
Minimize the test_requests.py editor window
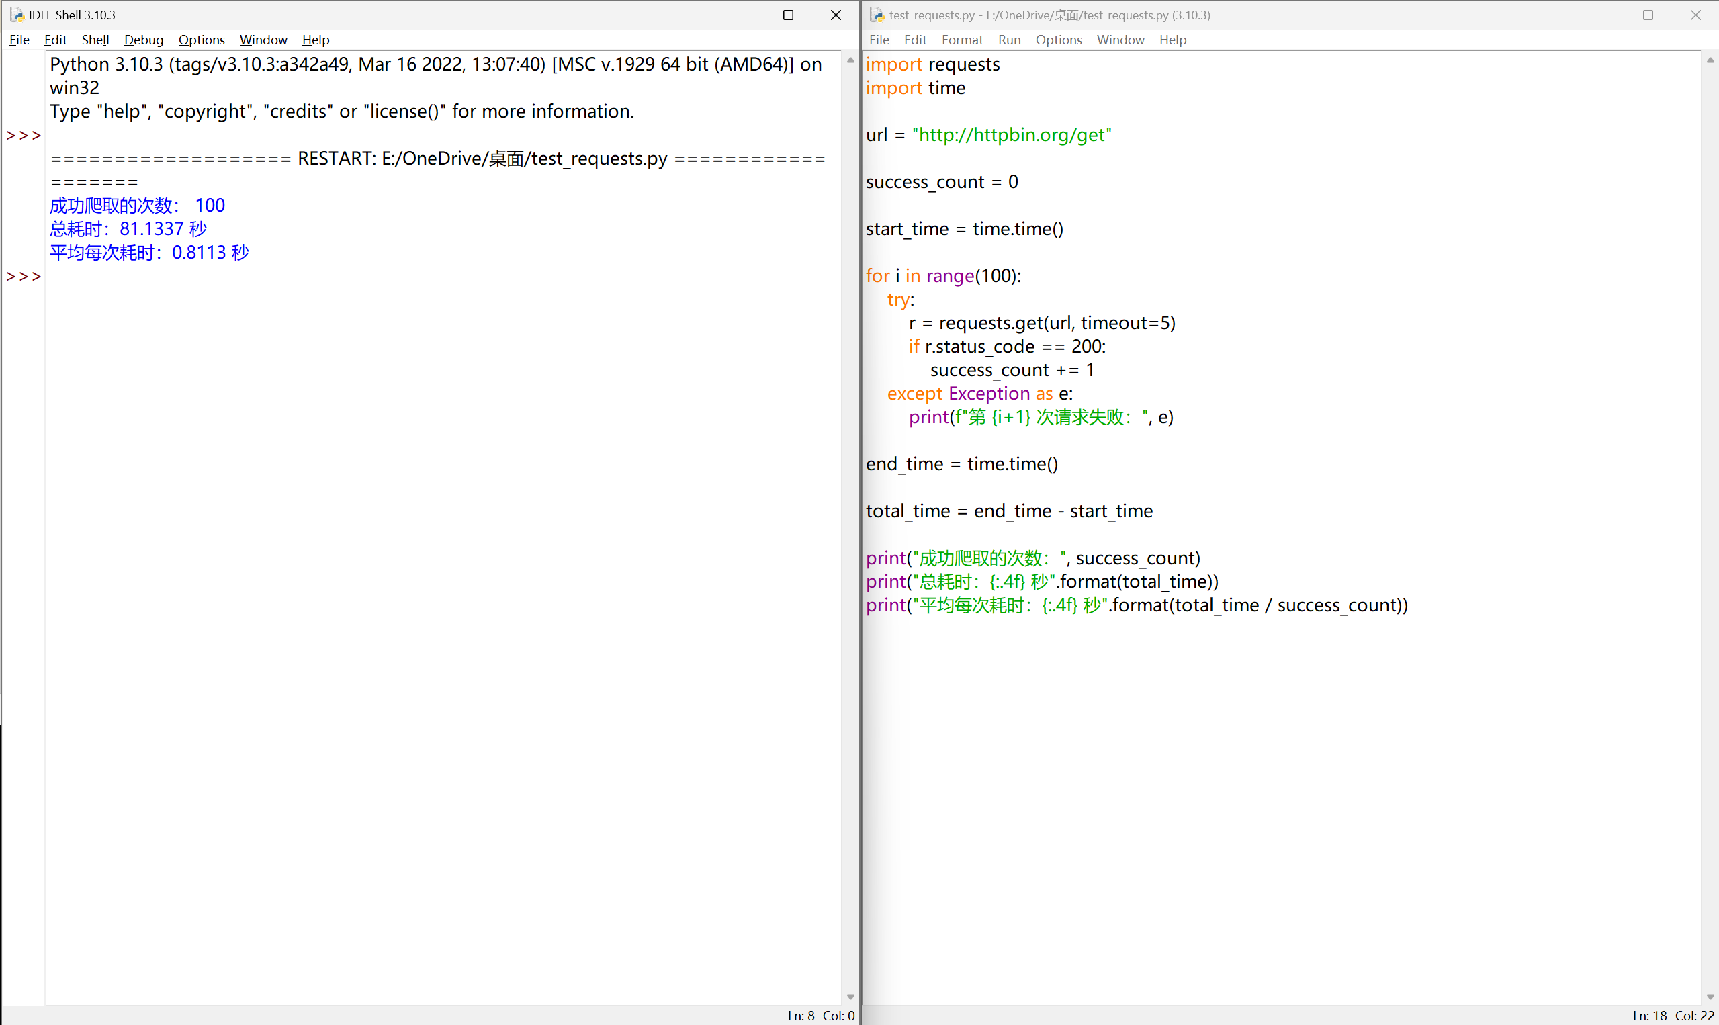click(1601, 15)
